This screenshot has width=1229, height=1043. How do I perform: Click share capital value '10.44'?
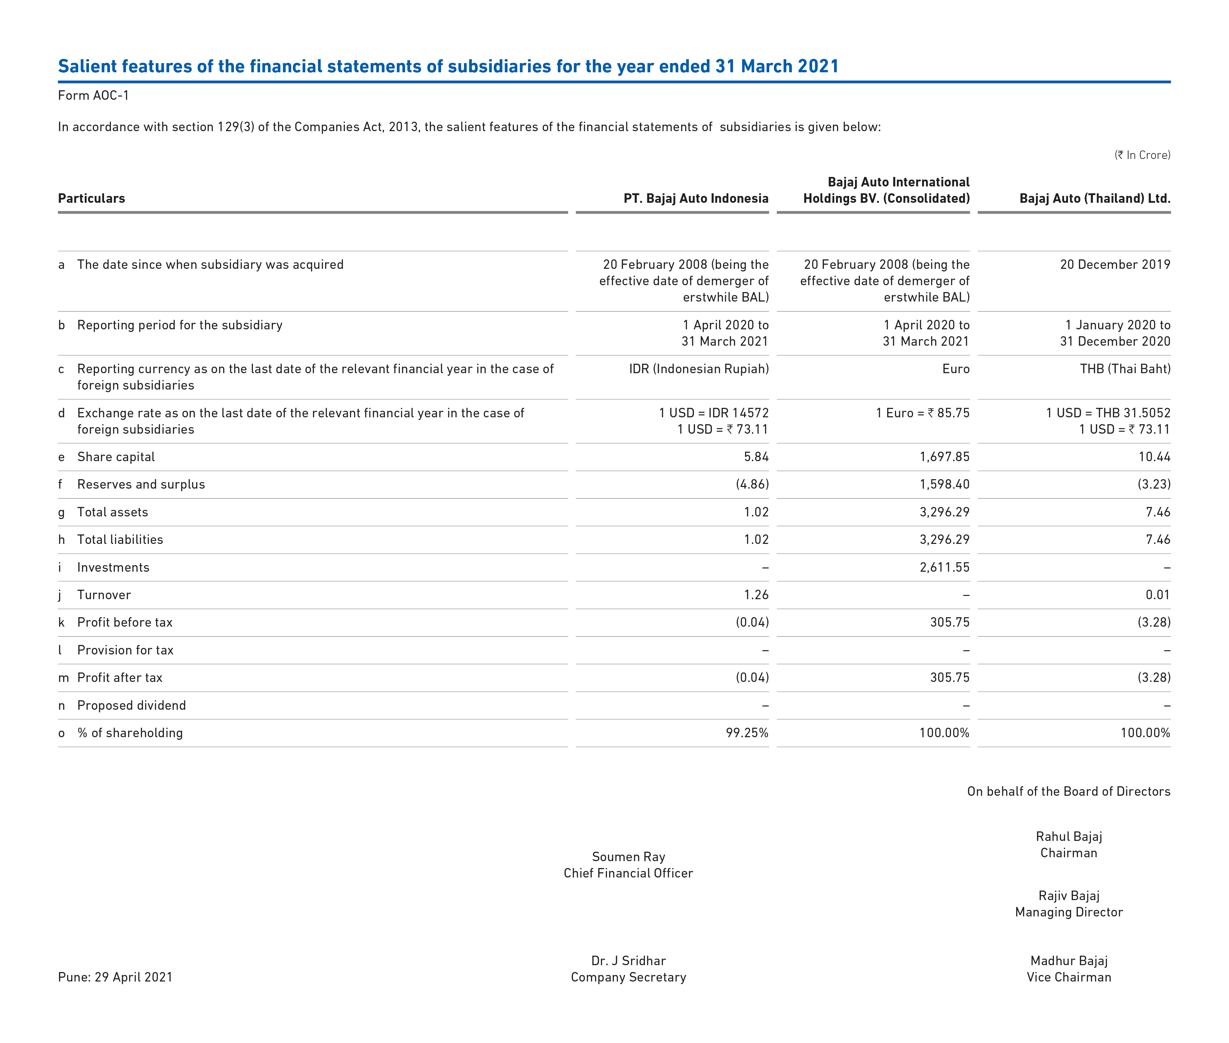[x=1154, y=457]
